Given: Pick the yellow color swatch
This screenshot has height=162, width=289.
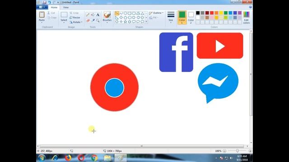Looking at the screenshot, I should [221, 13].
